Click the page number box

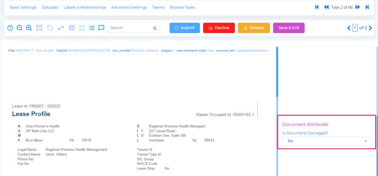[355, 28]
